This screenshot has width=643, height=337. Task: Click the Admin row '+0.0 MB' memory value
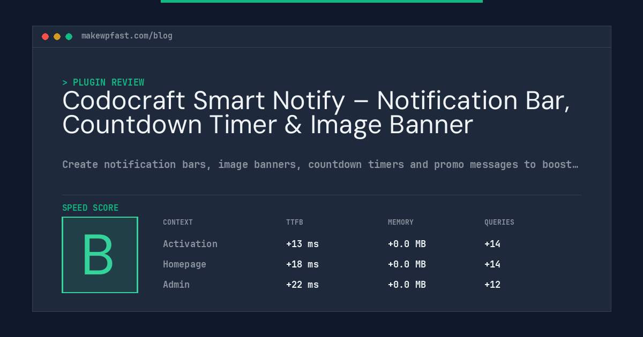click(x=407, y=285)
